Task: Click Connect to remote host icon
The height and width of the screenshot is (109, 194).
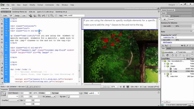Action: click(x=163, y=55)
